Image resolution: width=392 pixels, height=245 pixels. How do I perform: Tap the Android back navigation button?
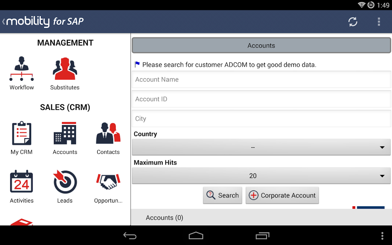[x=130, y=235]
